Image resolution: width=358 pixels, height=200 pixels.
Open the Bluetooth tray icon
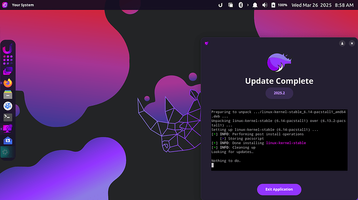coord(241,5)
